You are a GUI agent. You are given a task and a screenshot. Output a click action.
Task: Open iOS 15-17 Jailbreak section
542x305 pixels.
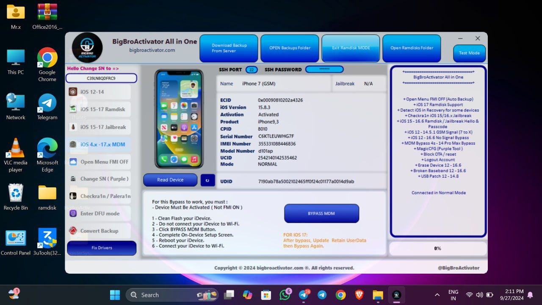(x=99, y=127)
